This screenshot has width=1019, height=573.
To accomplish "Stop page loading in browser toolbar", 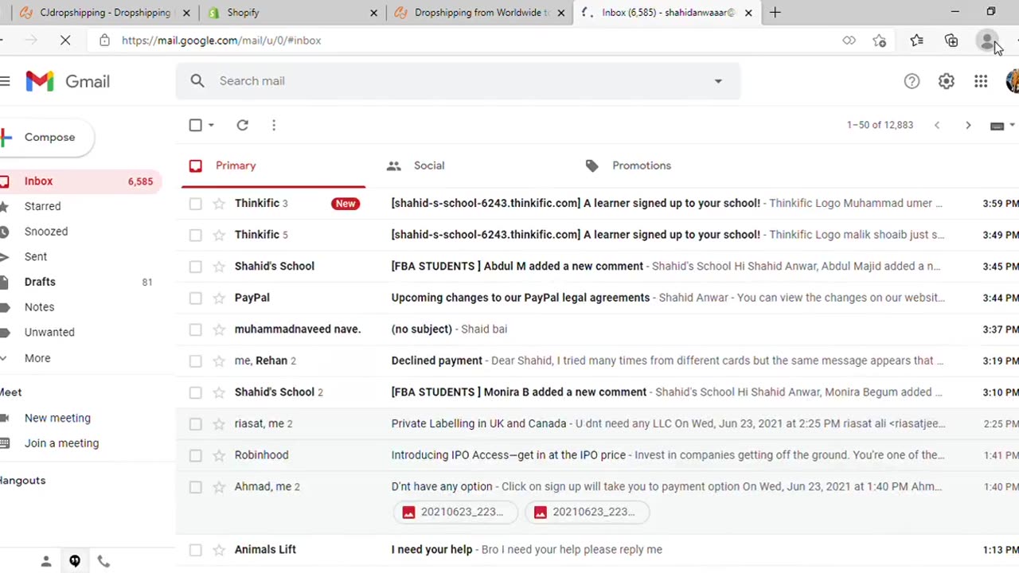I will 65,41.
